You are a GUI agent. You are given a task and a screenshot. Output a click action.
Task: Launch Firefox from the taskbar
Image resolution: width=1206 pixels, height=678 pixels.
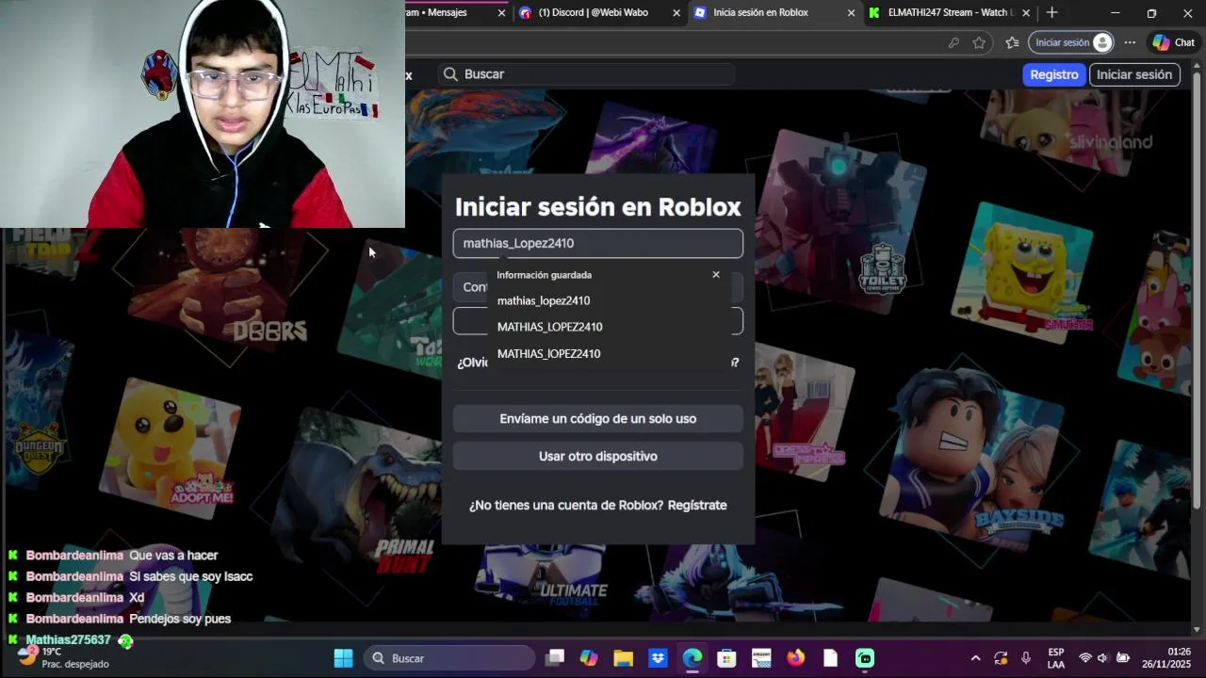pyautogui.click(x=796, y=658)
